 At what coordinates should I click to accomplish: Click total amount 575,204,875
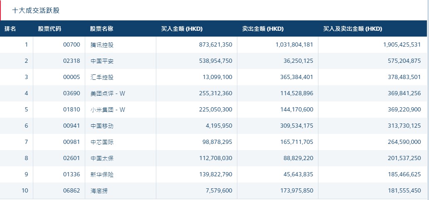coord(404,61)
